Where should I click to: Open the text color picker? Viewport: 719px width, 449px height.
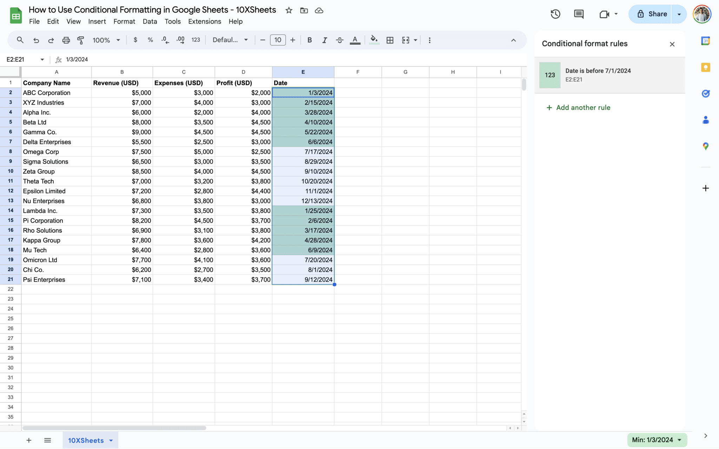(355, 40)
